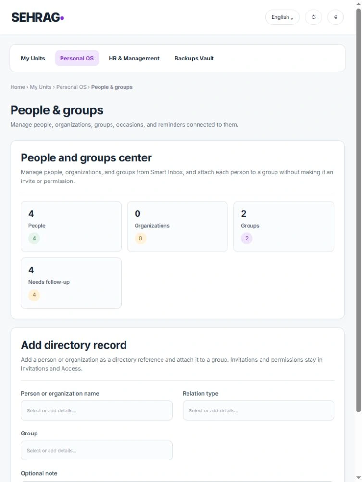Open the Relation type select field
Screen dimensions: 362x482
click(x=258, y=410)
